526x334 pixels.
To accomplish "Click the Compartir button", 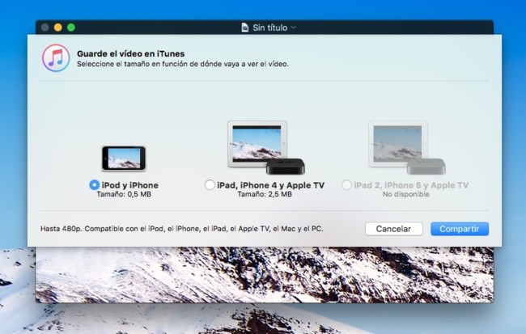I will point(460,229).
